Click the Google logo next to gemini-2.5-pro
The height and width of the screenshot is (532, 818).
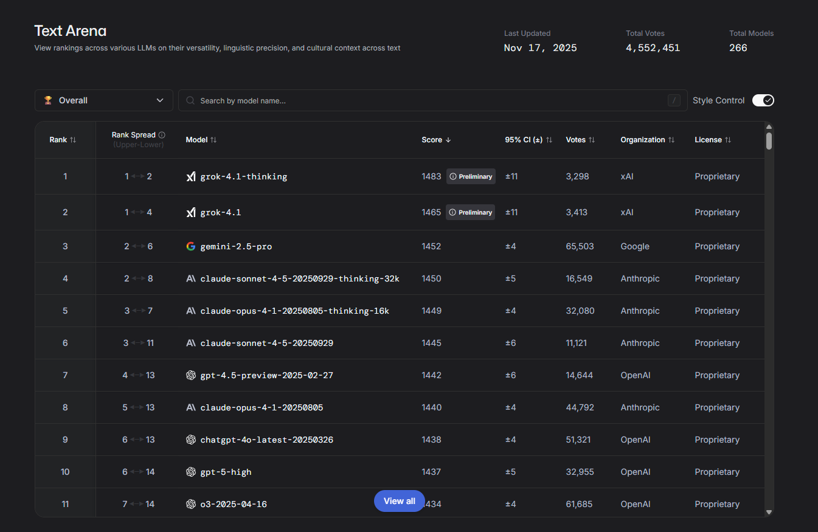[191, 246]
